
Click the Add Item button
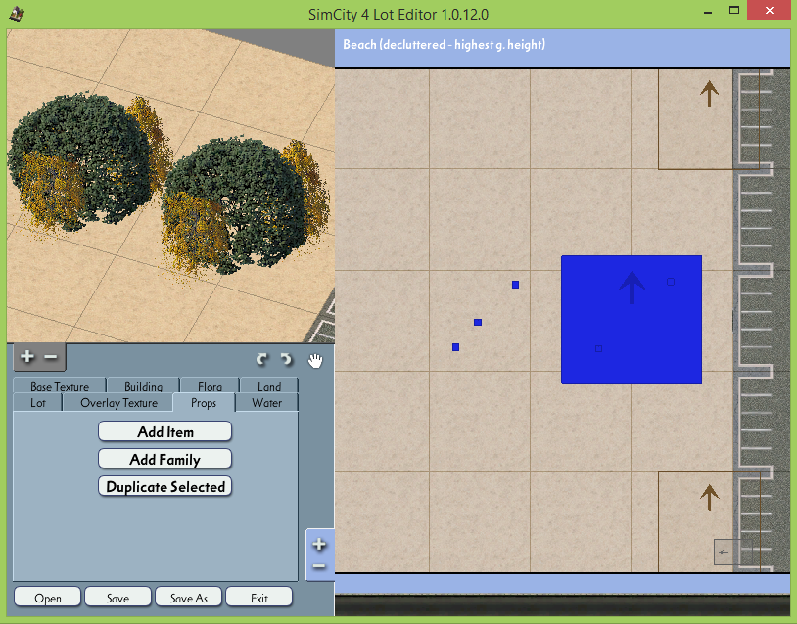pos(165,431)
